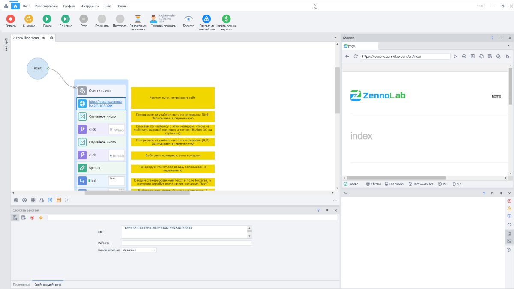This screenshot has width=514, height=289.
Task: Toggle the orange table layout icon
Action: (59, 200)
